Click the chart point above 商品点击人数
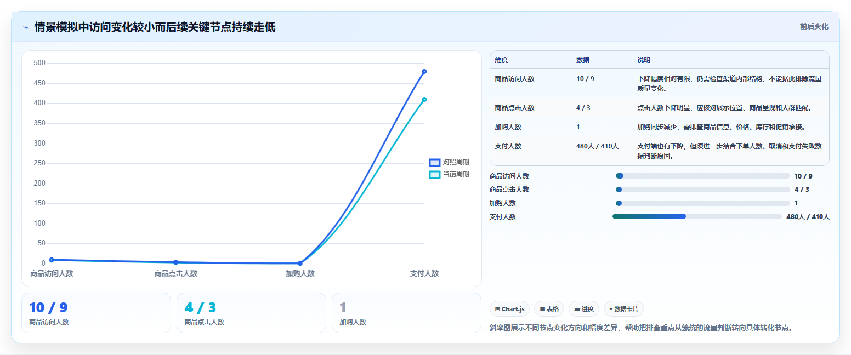Screen dimensions: 851x355 point(176,262)
